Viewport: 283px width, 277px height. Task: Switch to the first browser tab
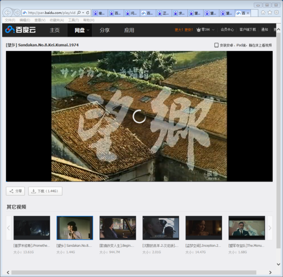pos(100,13)
